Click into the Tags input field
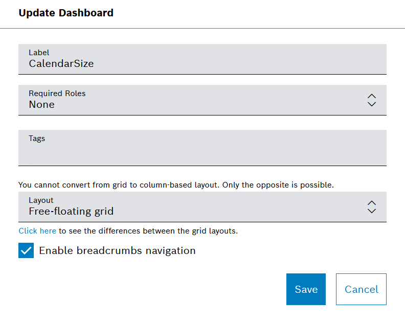The image size is (405, 324). pyautogui.click(x=202, y=152)
